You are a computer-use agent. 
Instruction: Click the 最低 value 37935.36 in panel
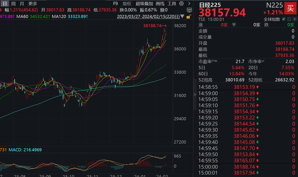(284, 55)
